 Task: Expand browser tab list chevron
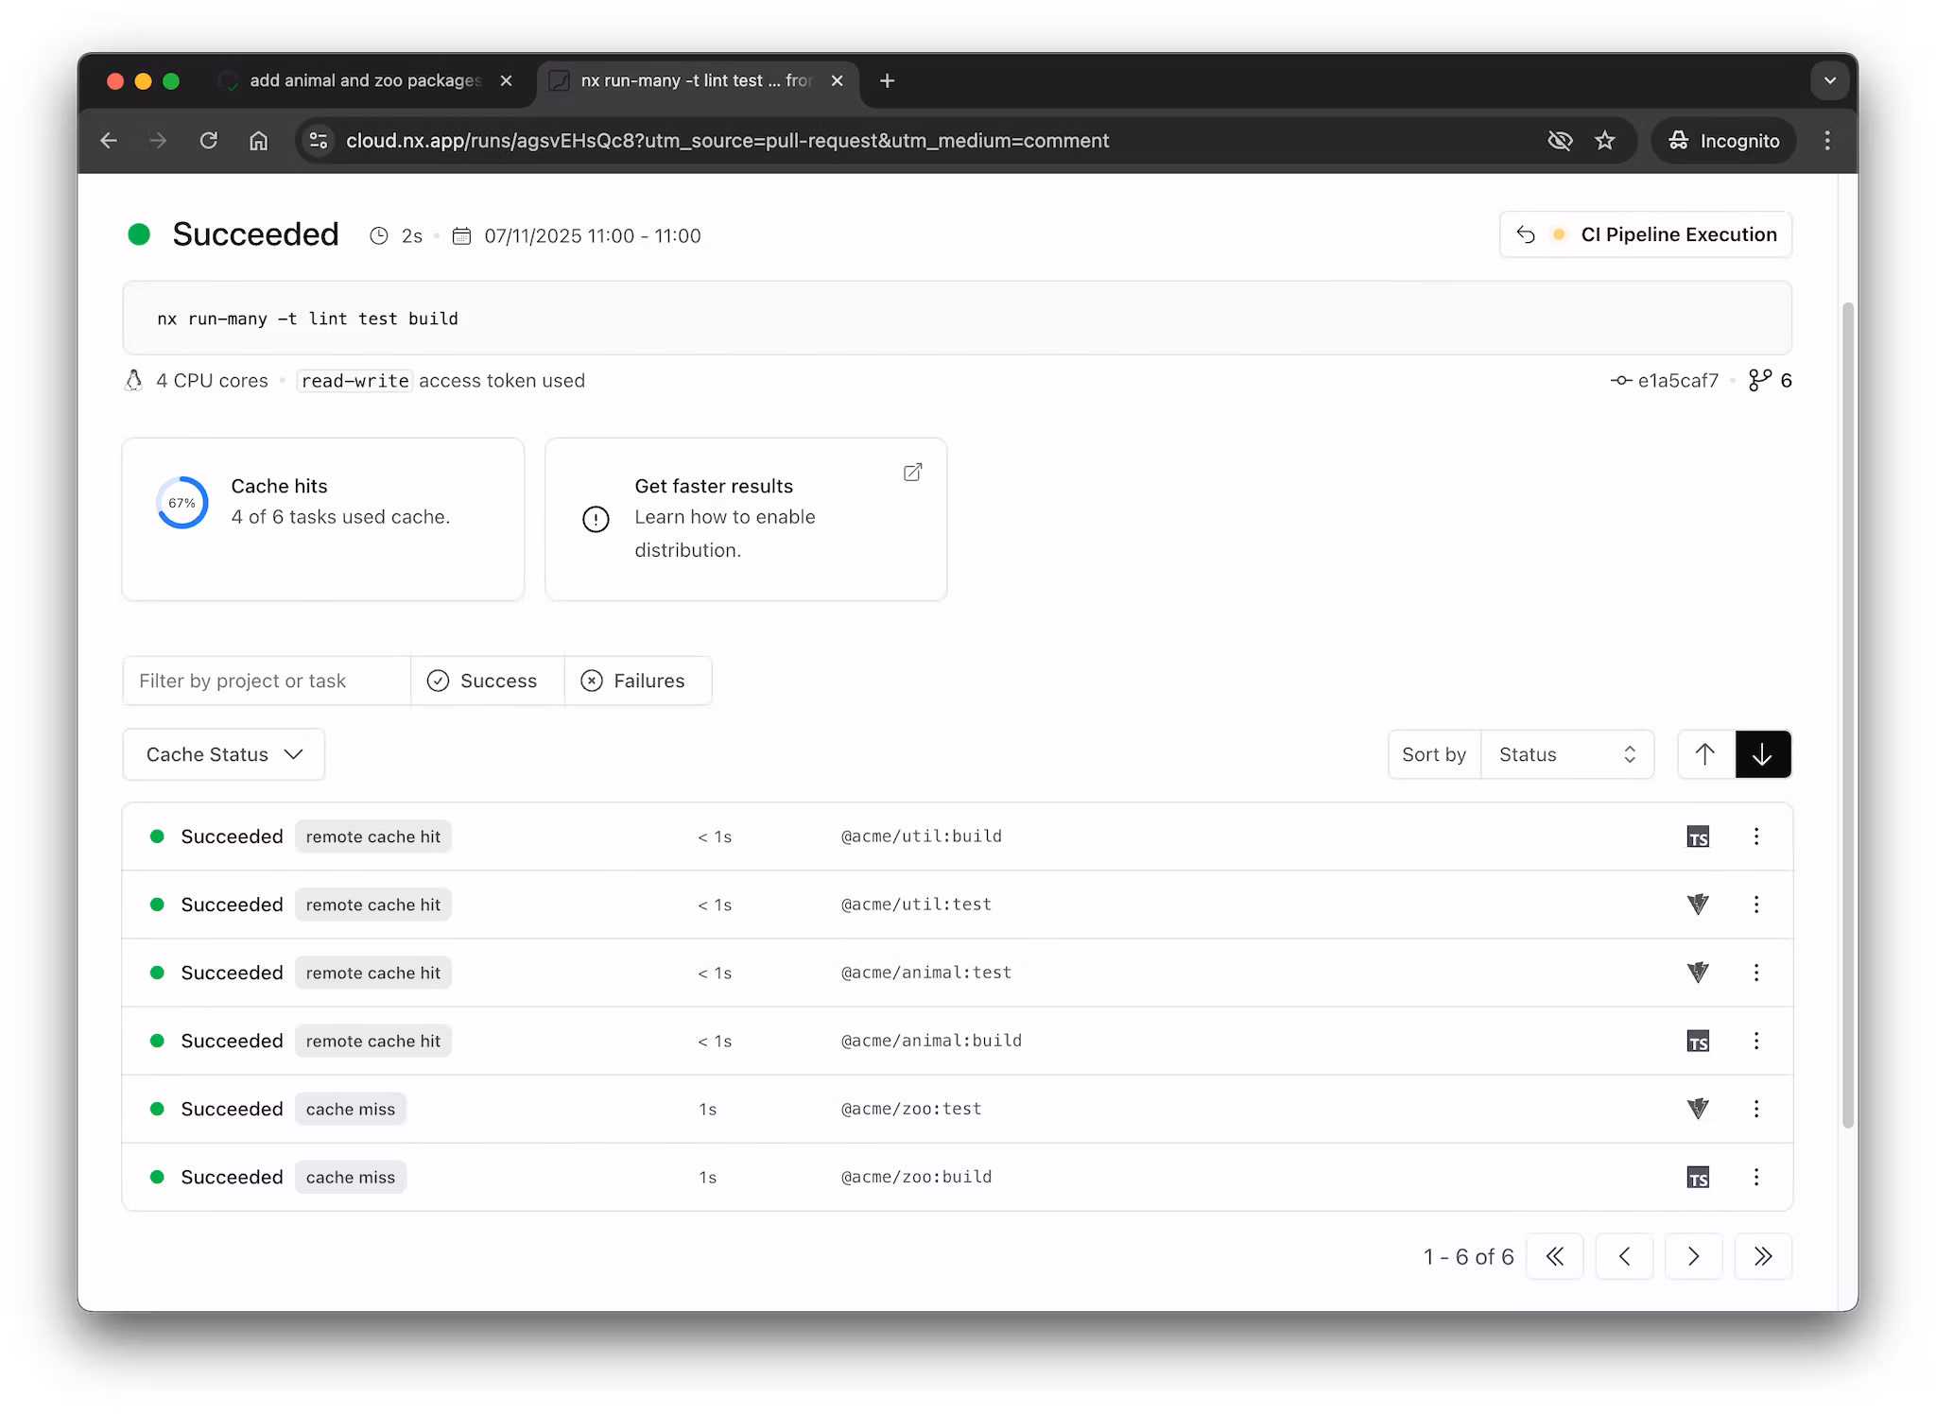pos(1829,80)
